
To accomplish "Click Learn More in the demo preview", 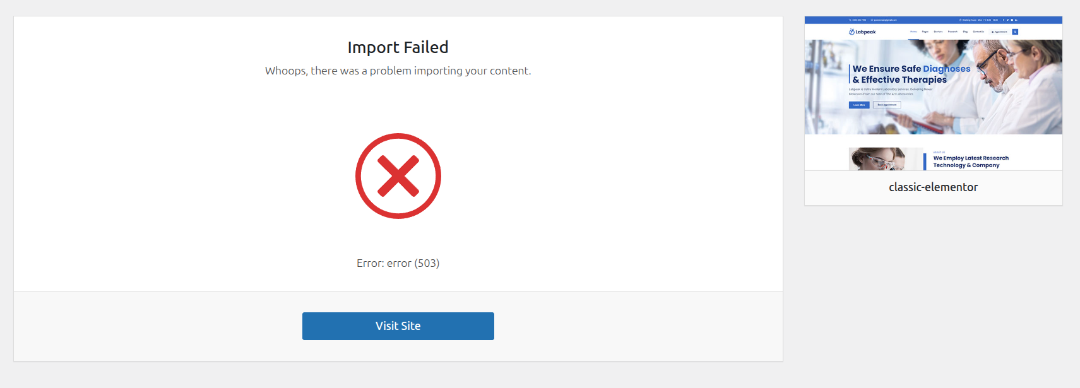I will [x=859, y=105].
